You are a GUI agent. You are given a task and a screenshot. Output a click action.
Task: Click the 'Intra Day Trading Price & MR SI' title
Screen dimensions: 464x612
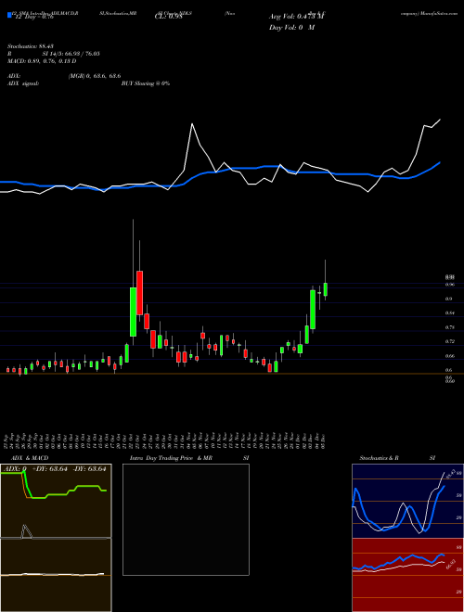pyautogui.click(x=189, y=458)
